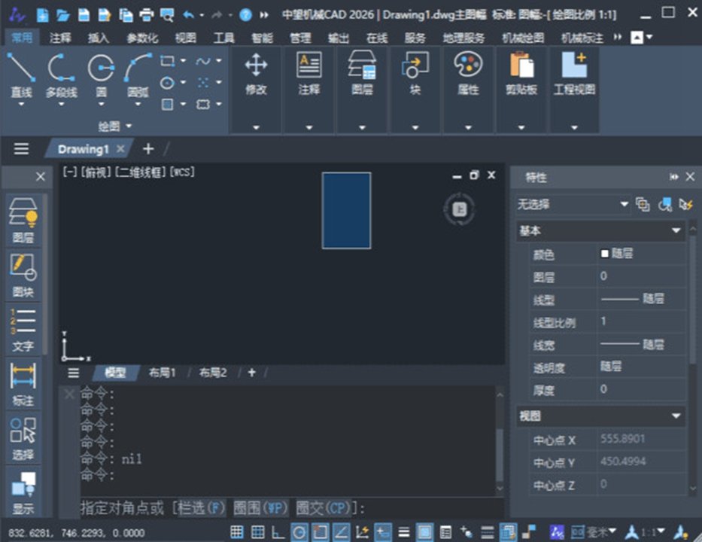Open the 注释 ribbon tab
The height and width of the screenshot is (542, 702).
pos(60,38)
